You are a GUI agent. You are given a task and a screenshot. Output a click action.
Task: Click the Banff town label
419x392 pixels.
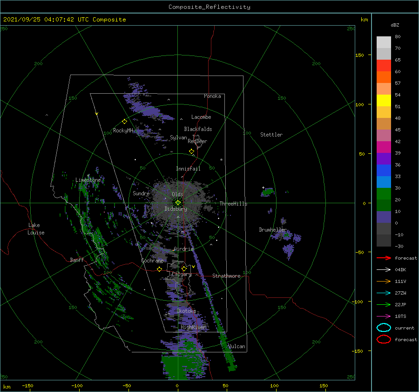[x=77, y=260]
